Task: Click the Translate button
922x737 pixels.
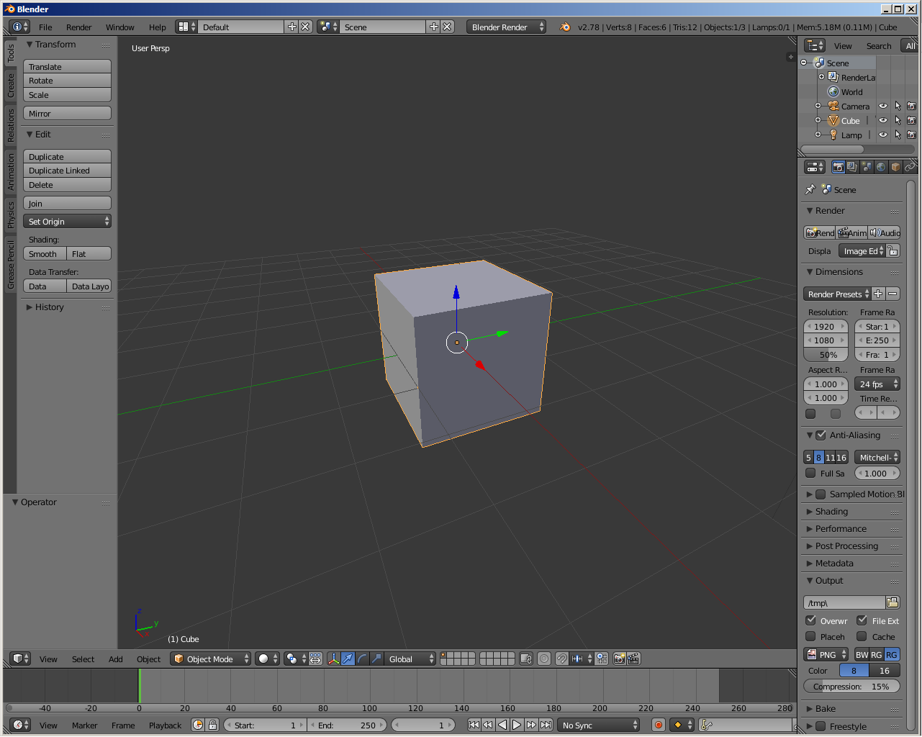Action: (67, 66)
